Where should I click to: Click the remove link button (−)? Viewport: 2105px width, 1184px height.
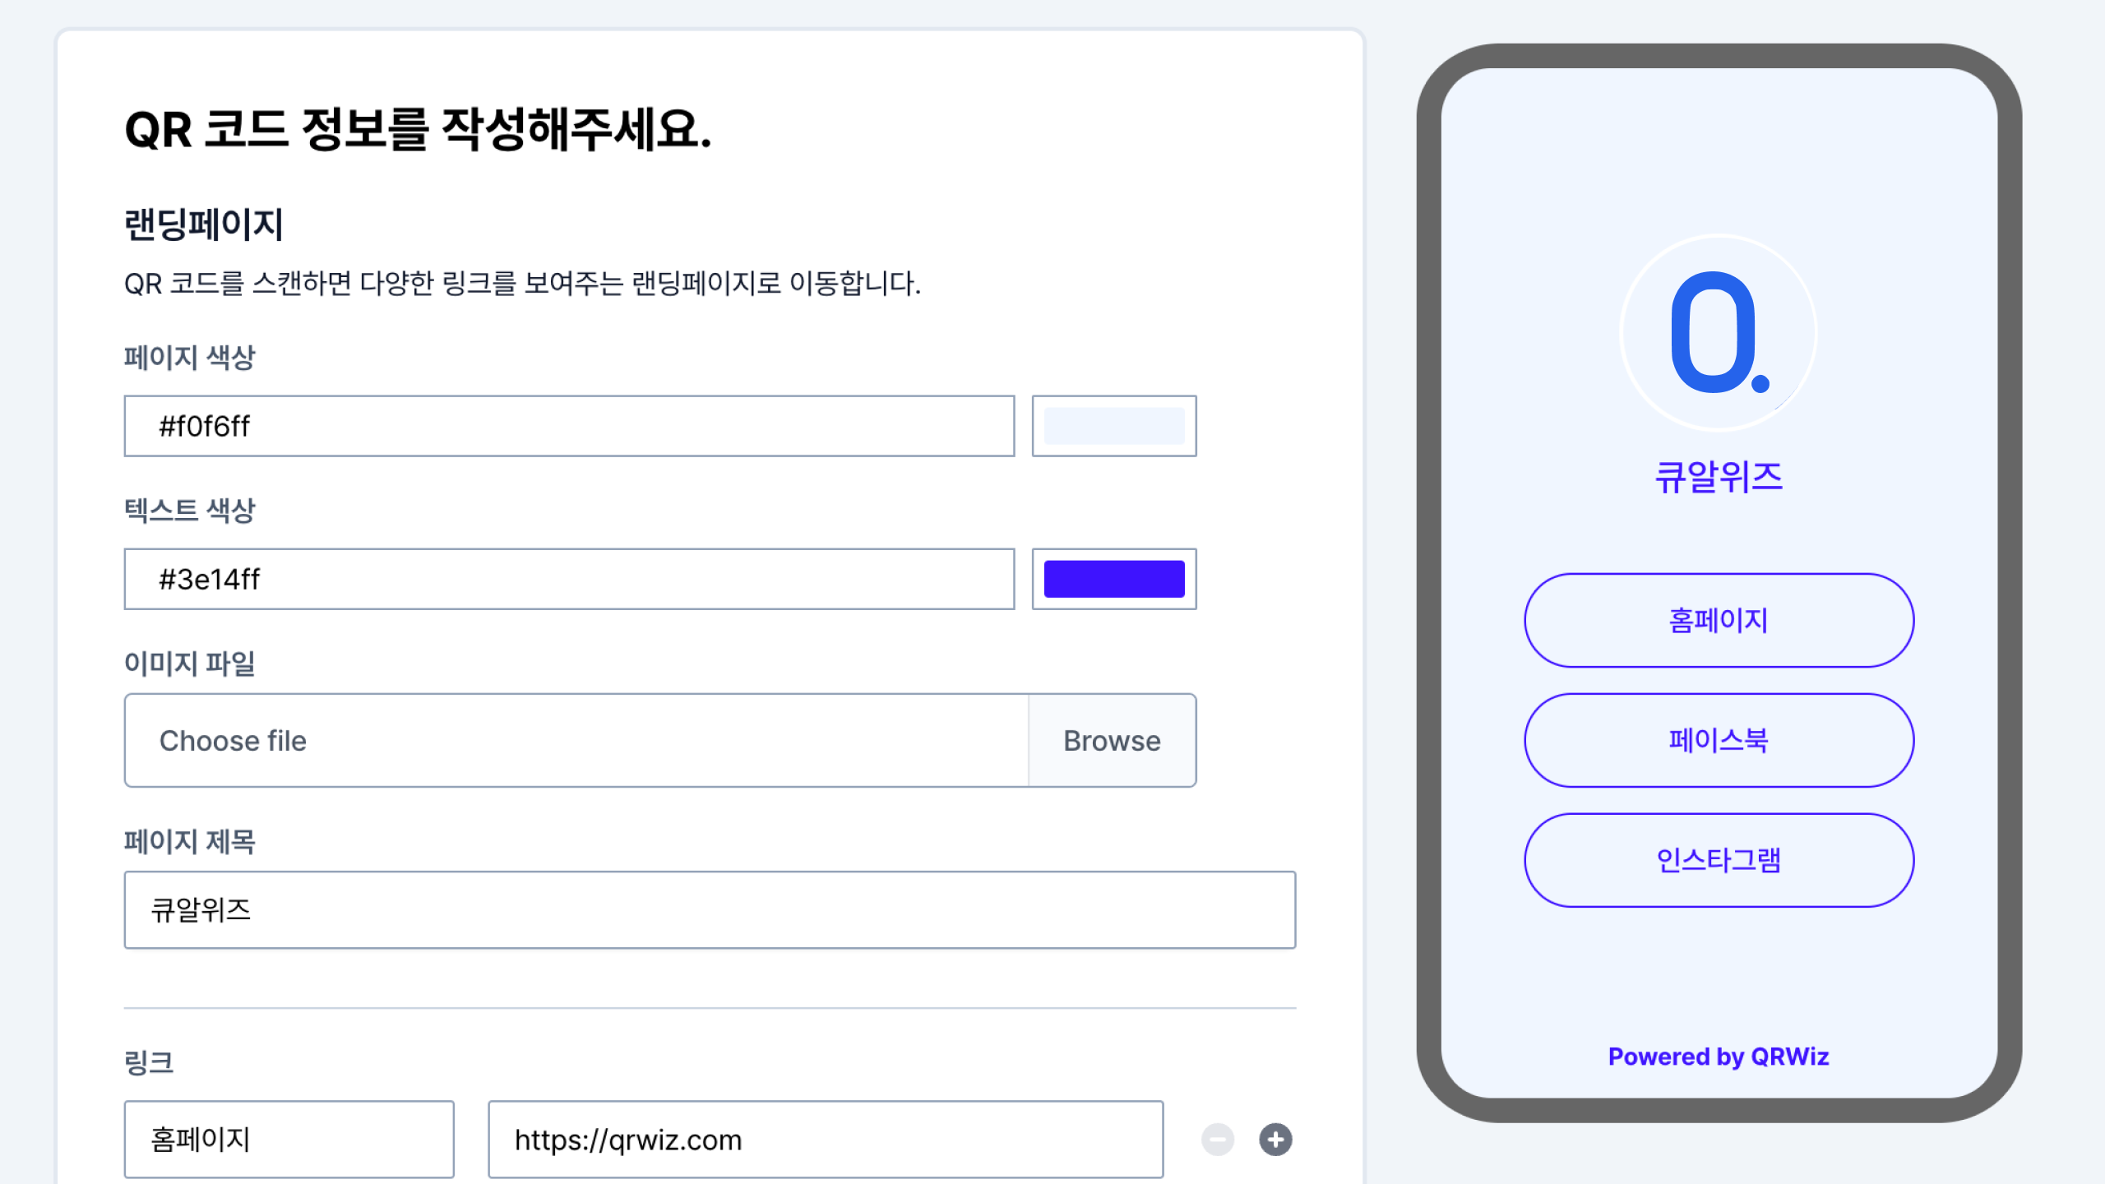click(1216, 1140)
